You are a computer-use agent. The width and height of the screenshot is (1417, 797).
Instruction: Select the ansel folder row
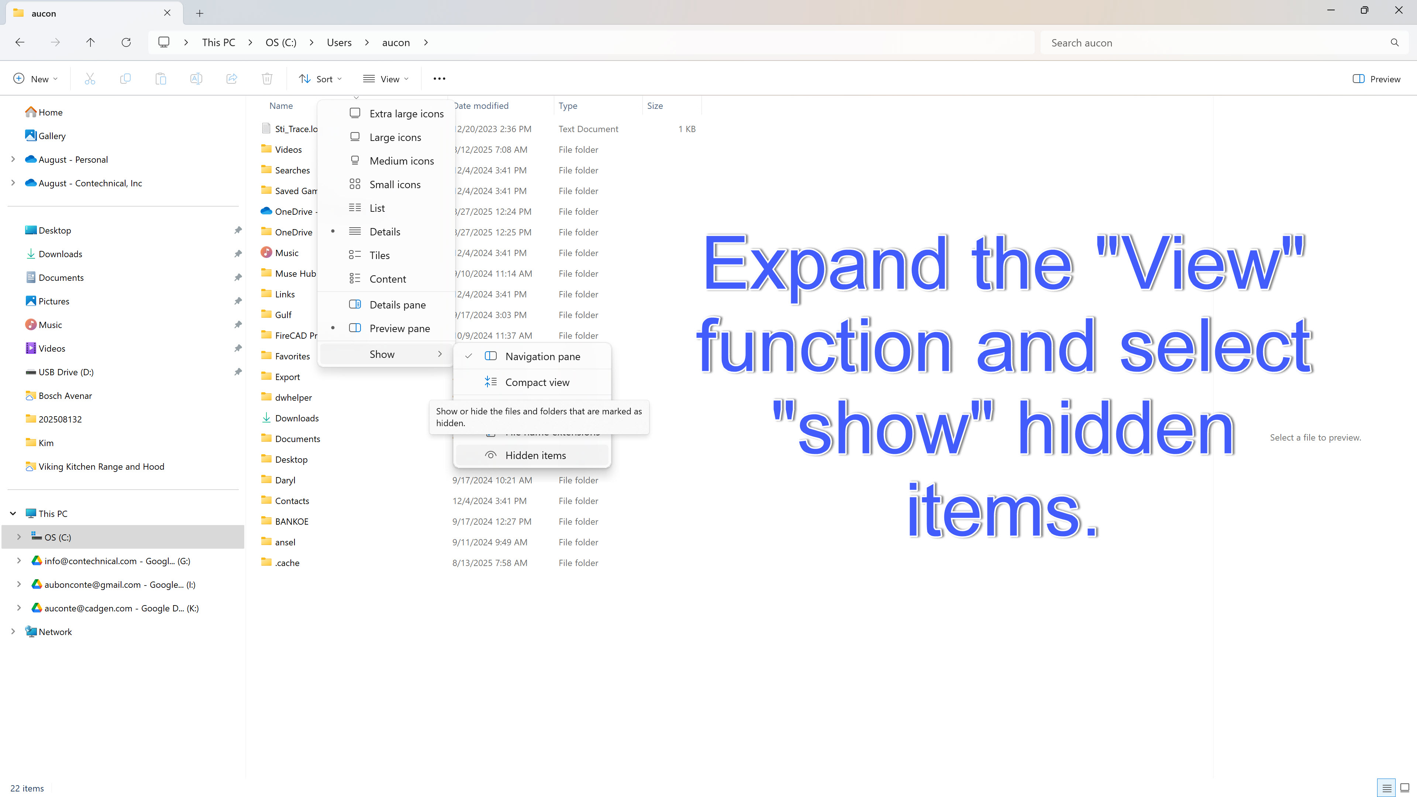[x=479, y=542]
